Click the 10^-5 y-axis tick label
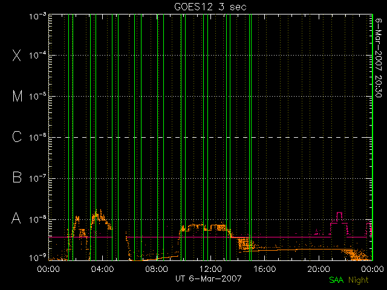 (37, 96)
